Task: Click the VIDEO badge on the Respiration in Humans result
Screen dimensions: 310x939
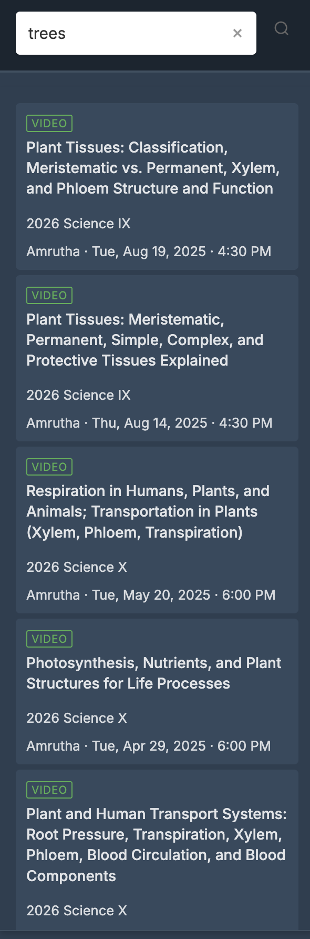Action: 49,467
